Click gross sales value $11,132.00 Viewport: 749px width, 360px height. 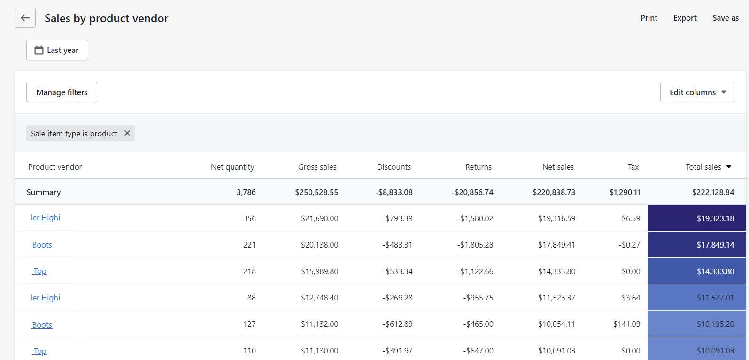click(320, 324)
